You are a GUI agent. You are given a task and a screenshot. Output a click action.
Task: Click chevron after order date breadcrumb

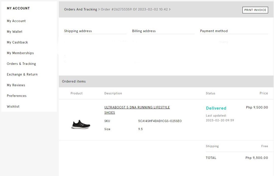coord(170,9)
